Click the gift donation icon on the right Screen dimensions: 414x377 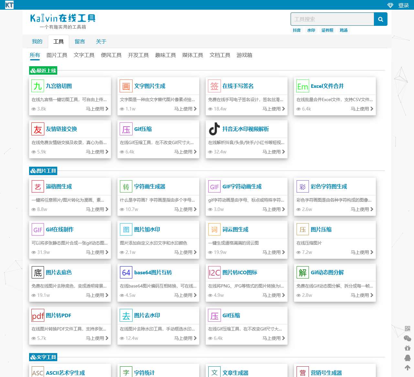tap(407, 348)
